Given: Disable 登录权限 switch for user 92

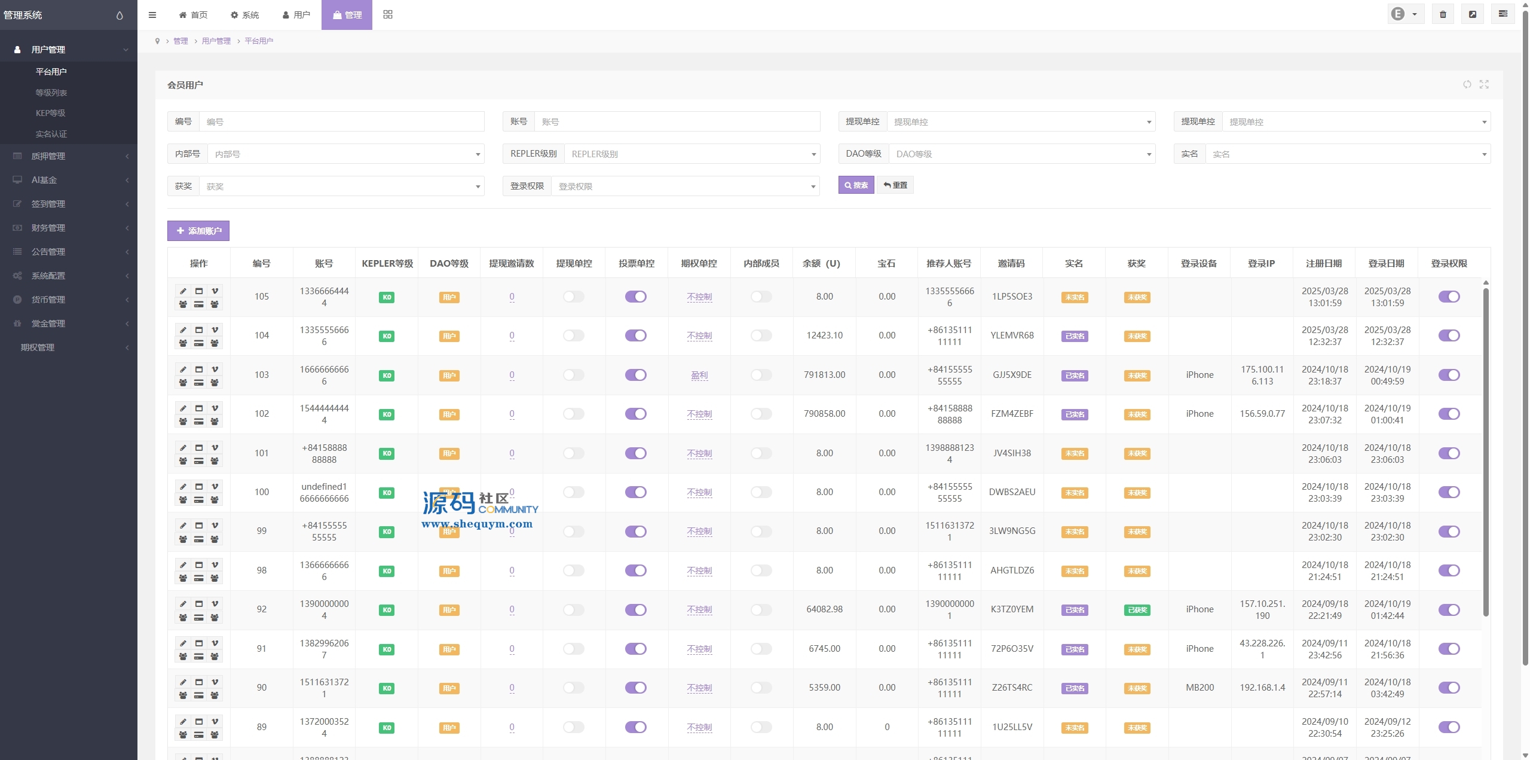Looking at the screenshot, I should 1449,610.
